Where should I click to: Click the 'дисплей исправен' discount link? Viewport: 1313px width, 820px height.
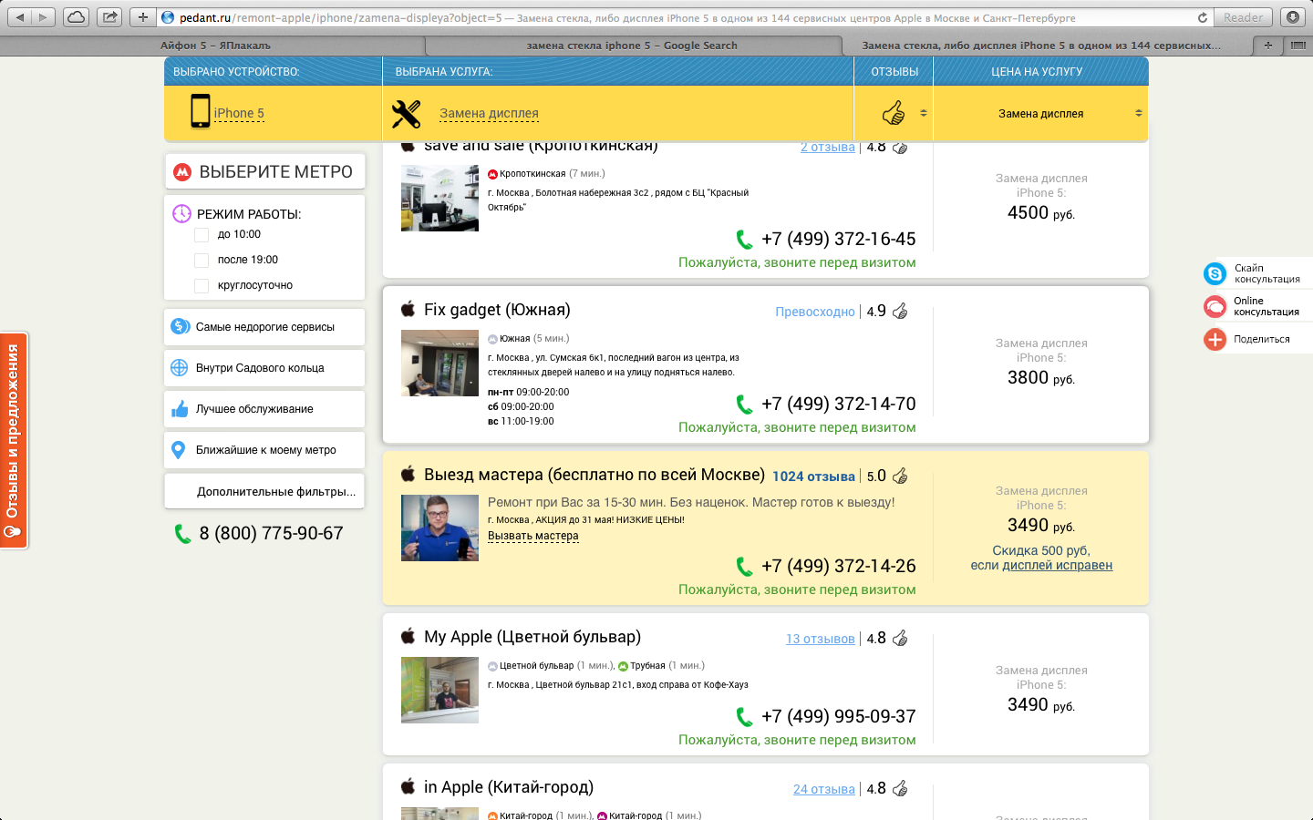click(1058, 565)
